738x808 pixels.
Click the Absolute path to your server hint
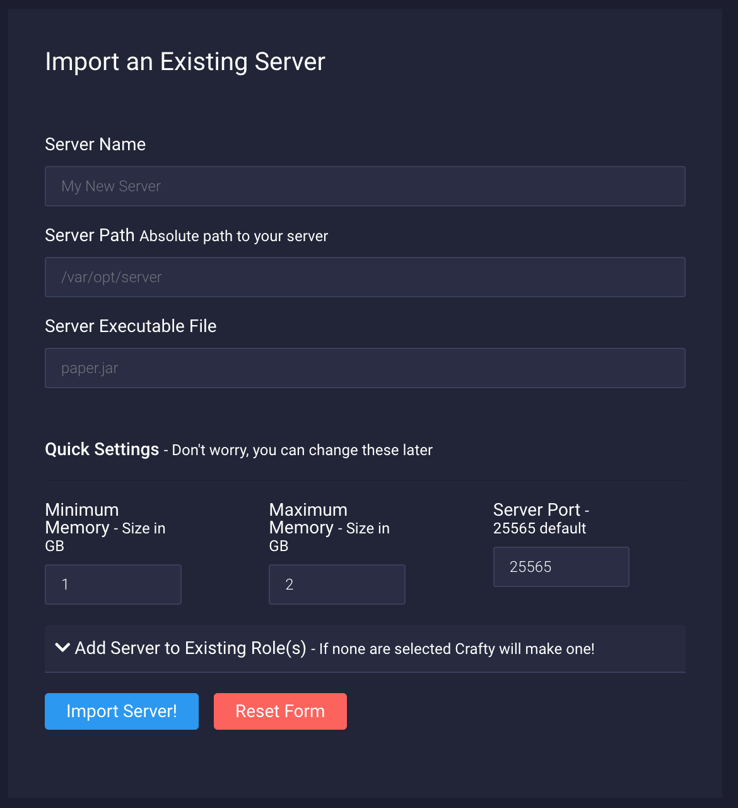tap(233, 236)
